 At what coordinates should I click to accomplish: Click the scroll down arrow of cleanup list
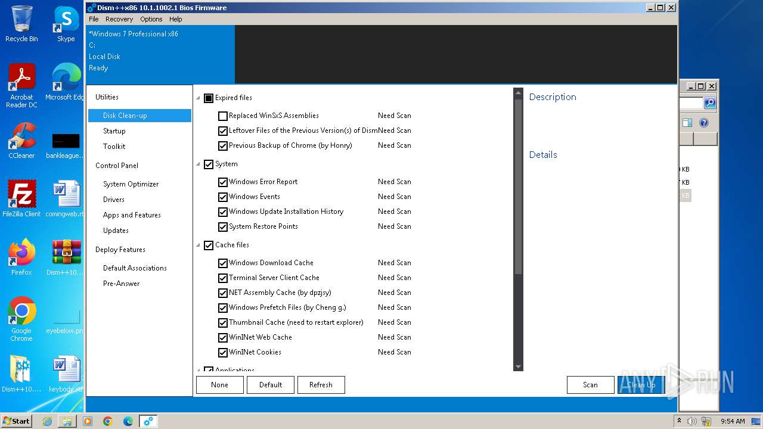point(518,366)
